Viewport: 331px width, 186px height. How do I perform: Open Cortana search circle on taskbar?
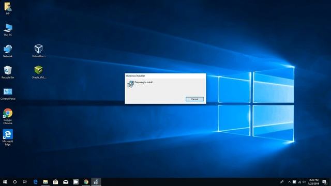click(x=15, y=182)
